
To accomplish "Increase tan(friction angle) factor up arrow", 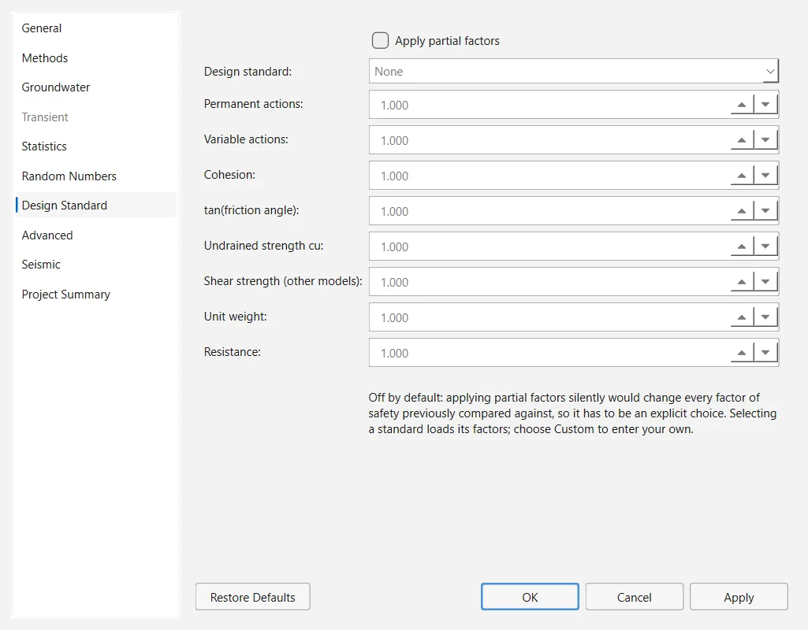I will [742, 211].
